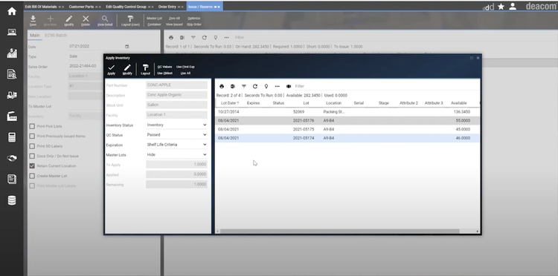
Task: Export the Apply Inventory grid to Excel
Action: point(233,86)
